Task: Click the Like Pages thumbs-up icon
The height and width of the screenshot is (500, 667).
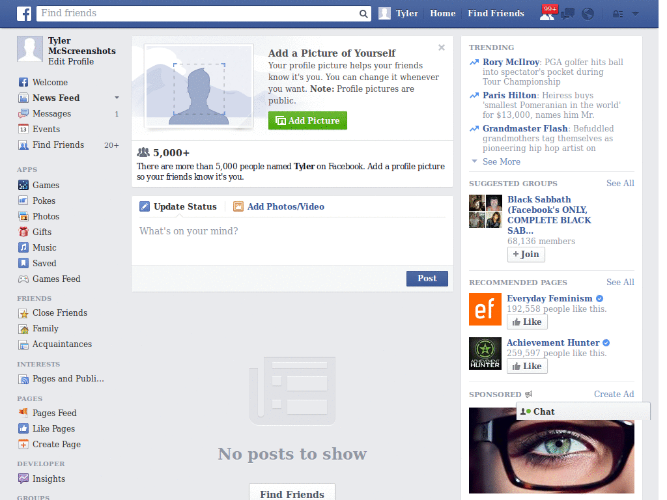Action: 23,428
